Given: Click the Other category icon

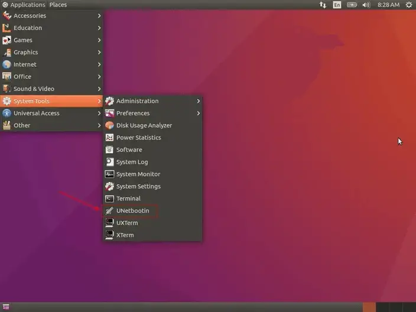Looking at the screenshot, I should coord(6,125).
